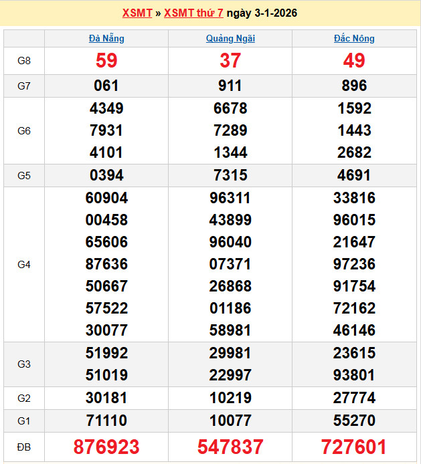Click the date text ngày 3-1-2026
The width and height of the screenshot is (421, 464).
point(262,13)
